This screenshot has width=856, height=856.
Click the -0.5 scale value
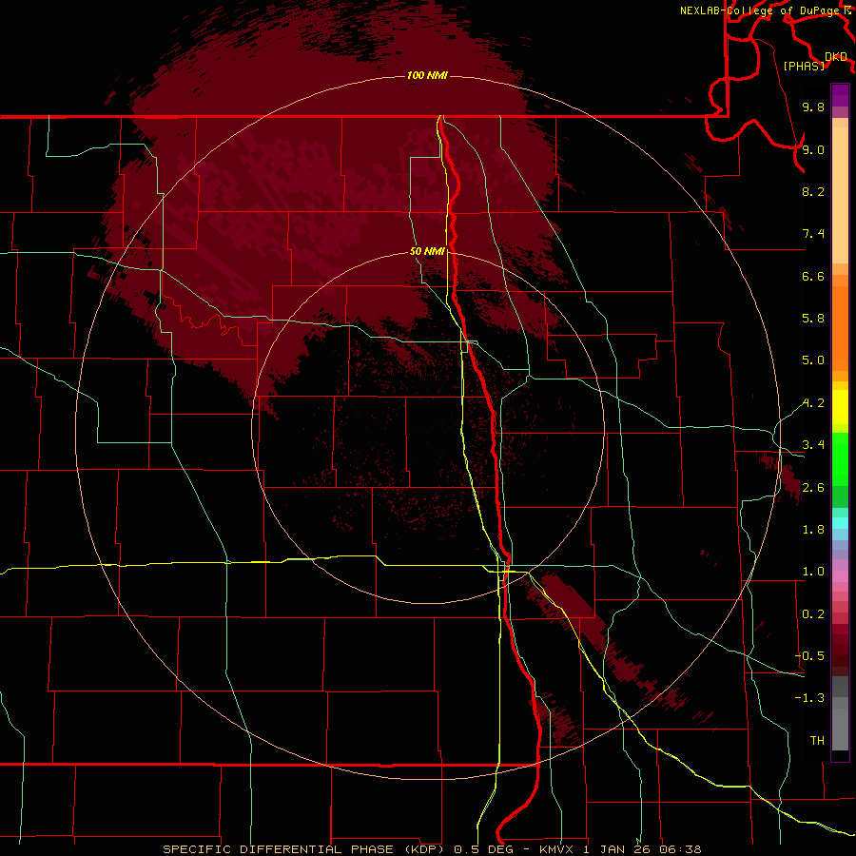(x=809, y=655)
